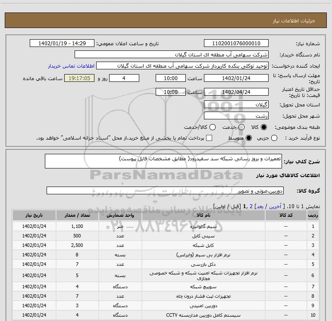This screenshot has width=332, height=321.
Task: Select the دوربین امنیتی item row
Action: pos(166,306)
